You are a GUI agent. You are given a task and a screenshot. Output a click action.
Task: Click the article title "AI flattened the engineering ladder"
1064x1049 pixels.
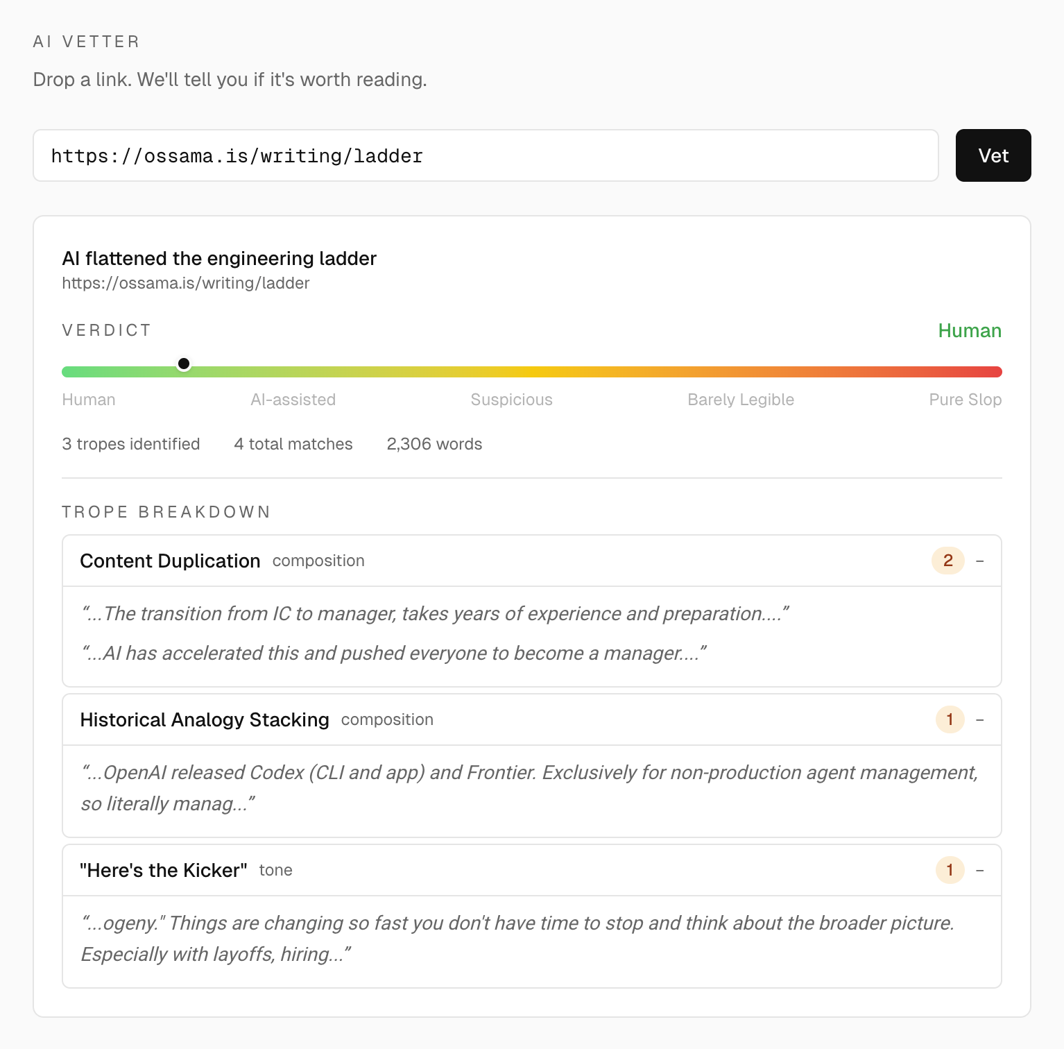coord(219,258)
